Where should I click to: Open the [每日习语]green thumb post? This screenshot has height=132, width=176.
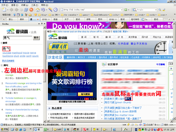tap(118, 102)
